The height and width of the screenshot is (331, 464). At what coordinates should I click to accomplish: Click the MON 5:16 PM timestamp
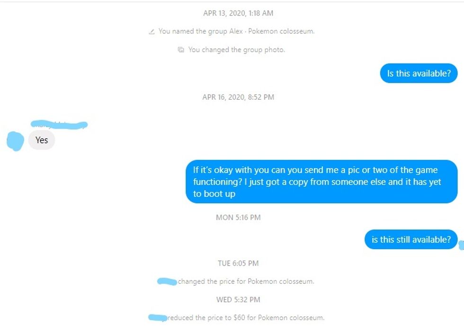click(x=238, y=218)
